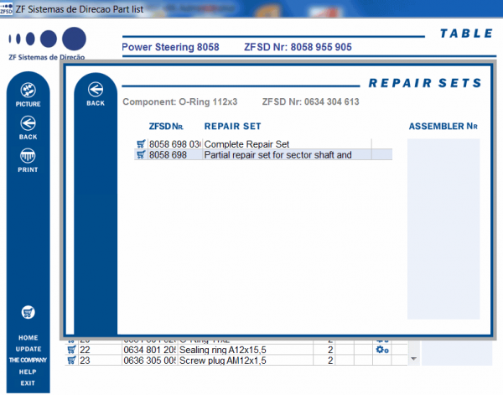Click the Assembler Nr list area
Image resolution: width=503 pixels, height=395 pixels.
coord(443,229)
